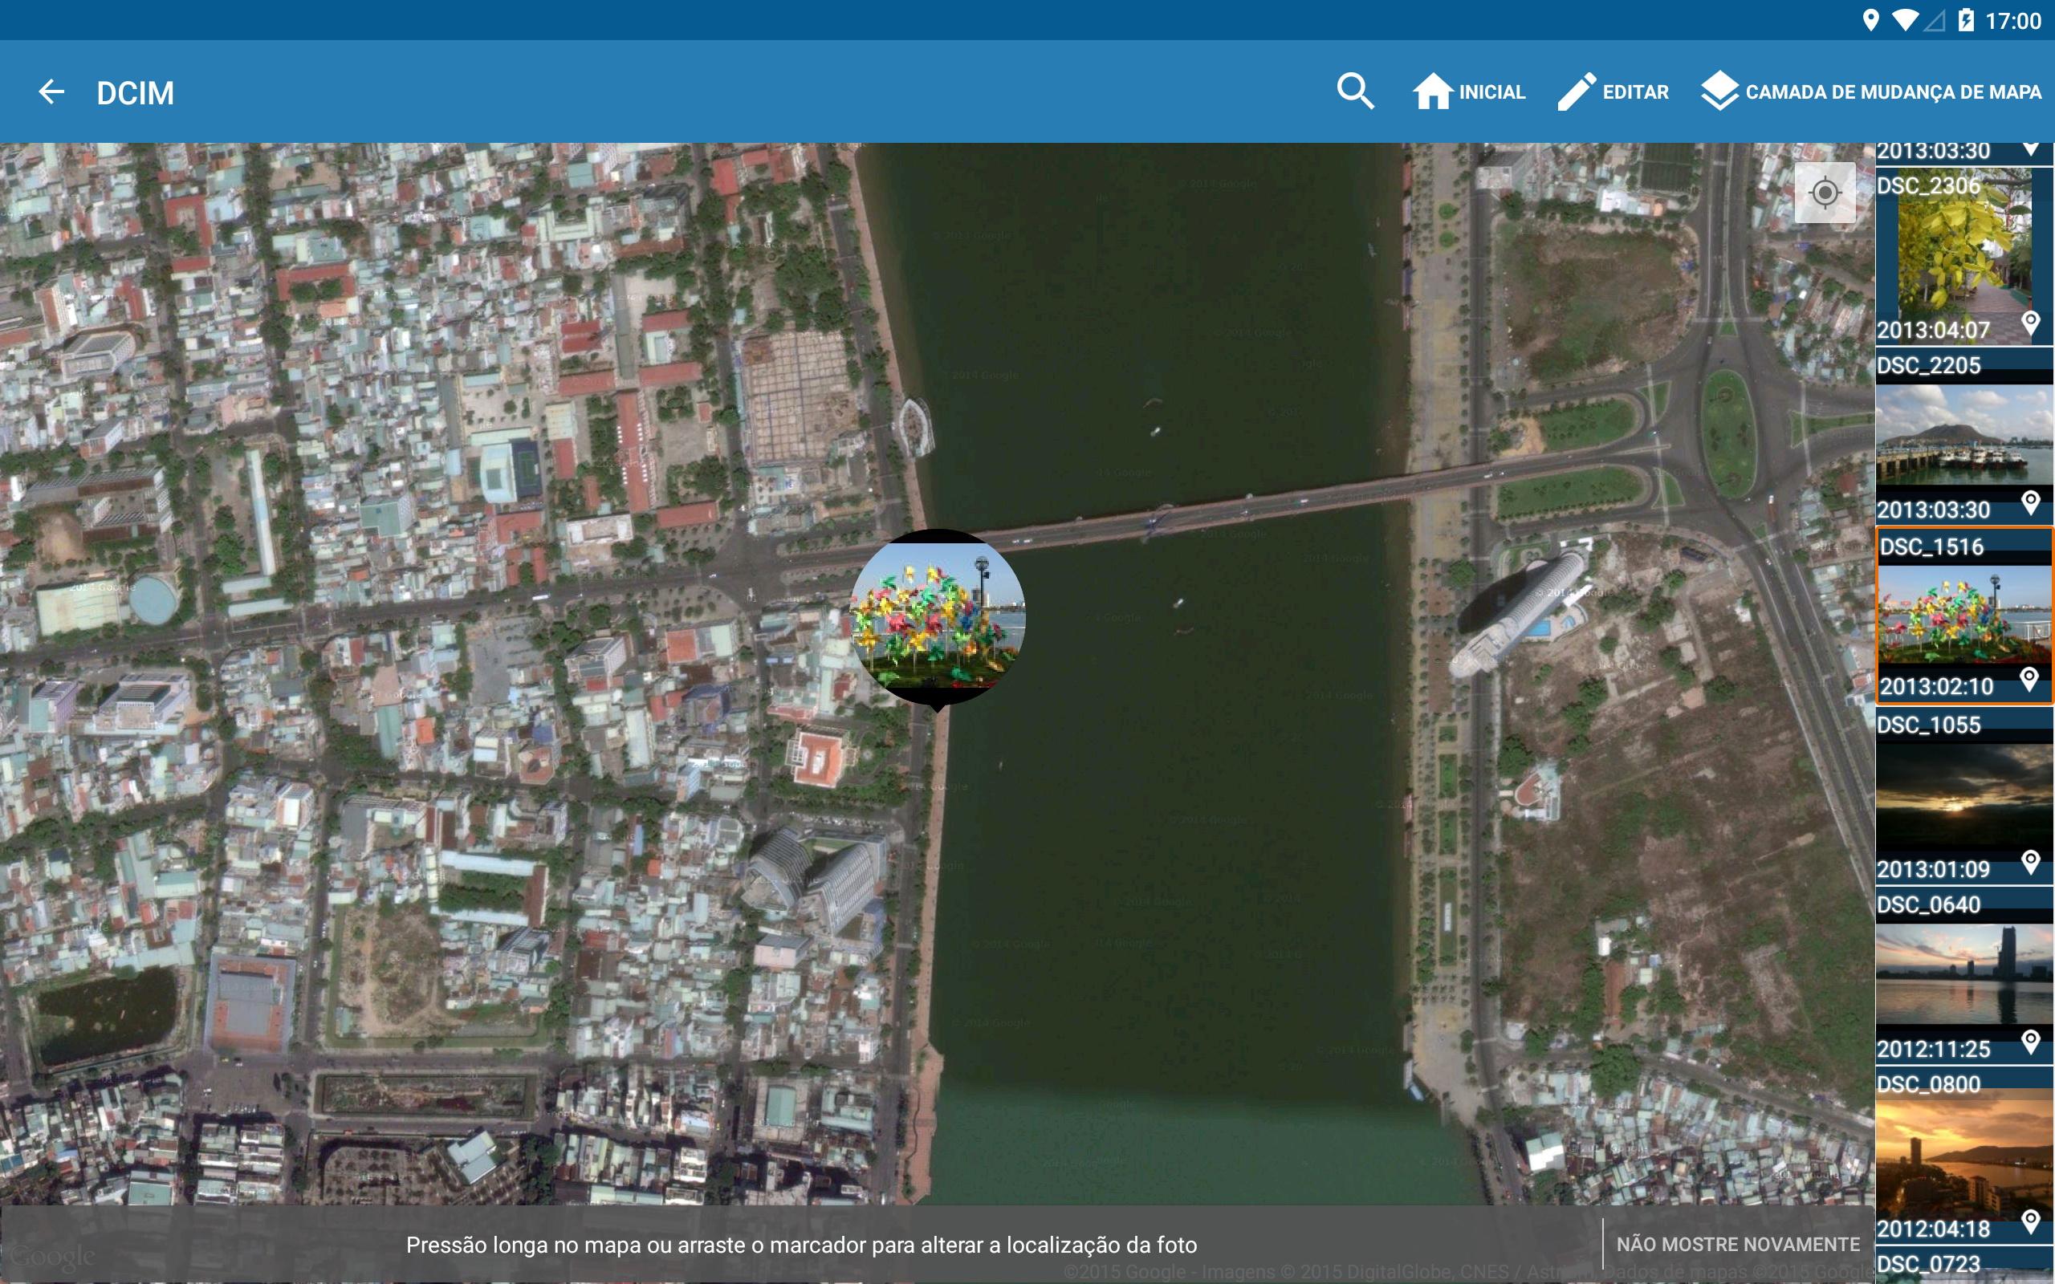Center map on my location button
The height and width of the screenshot is (1284, 2055).
click(1825, 193)
